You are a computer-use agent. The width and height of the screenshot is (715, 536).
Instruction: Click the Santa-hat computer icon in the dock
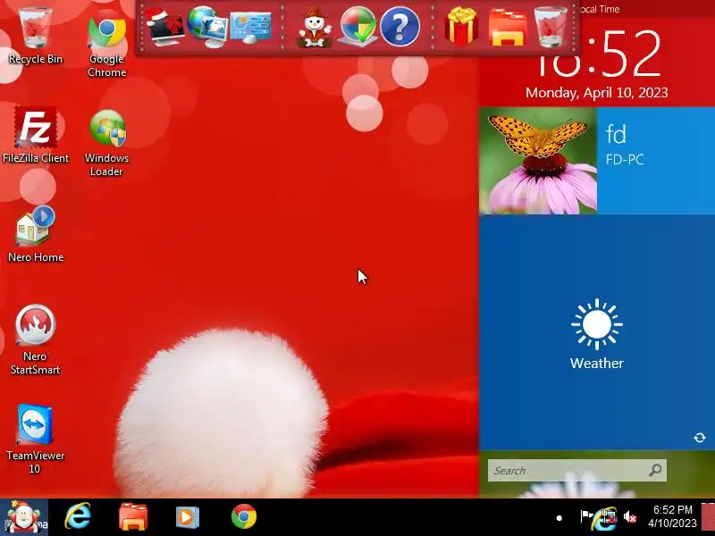coord(165,27)
